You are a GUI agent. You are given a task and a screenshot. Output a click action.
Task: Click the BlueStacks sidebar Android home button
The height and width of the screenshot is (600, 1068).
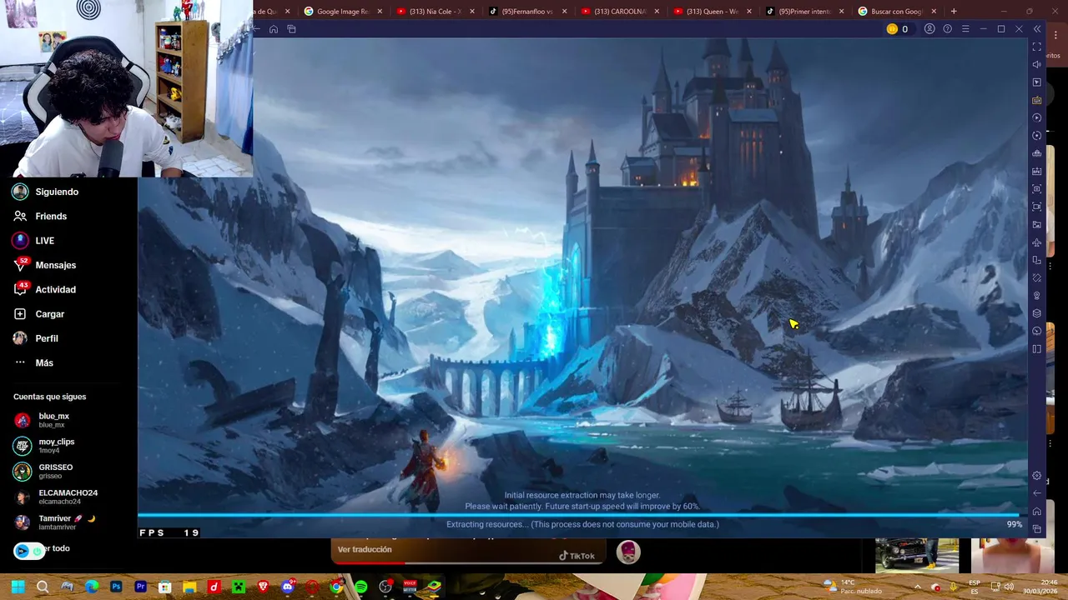pos(1037,511)
